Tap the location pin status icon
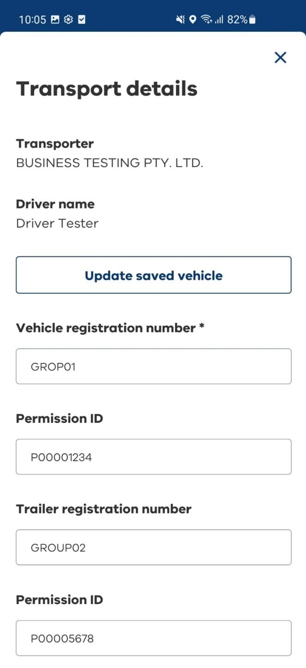 pos(193,19)
